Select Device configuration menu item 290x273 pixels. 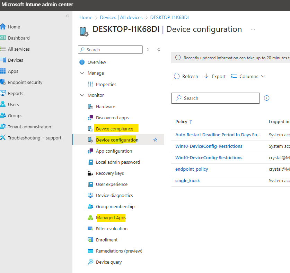pos(118,139)
